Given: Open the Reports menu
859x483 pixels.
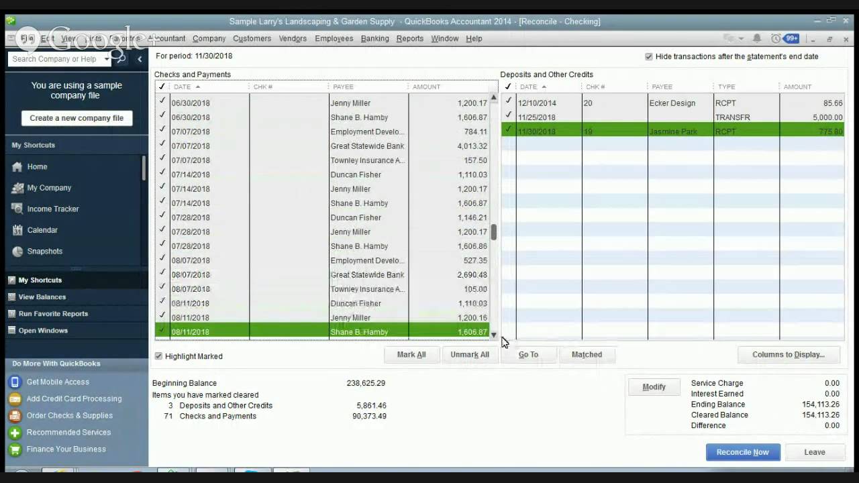Looking at the screenshot, I should click(409, 39).
